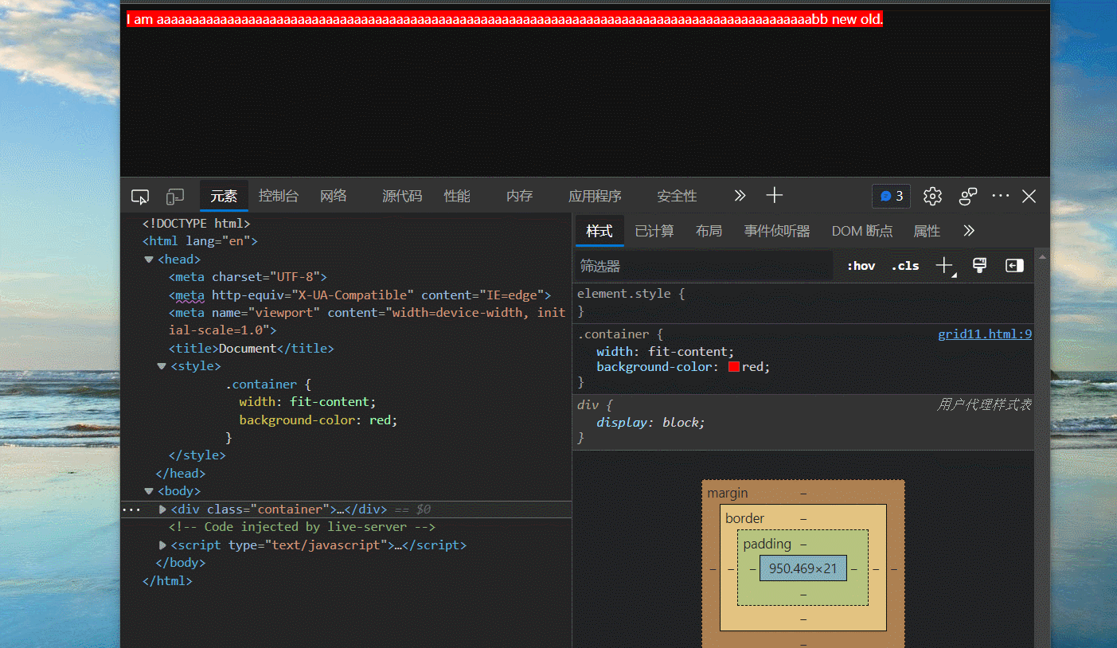This screenshot has width=1117, height=648.
Task: Toggle computed styles sidebar icon
Action: click(1014, 266)
